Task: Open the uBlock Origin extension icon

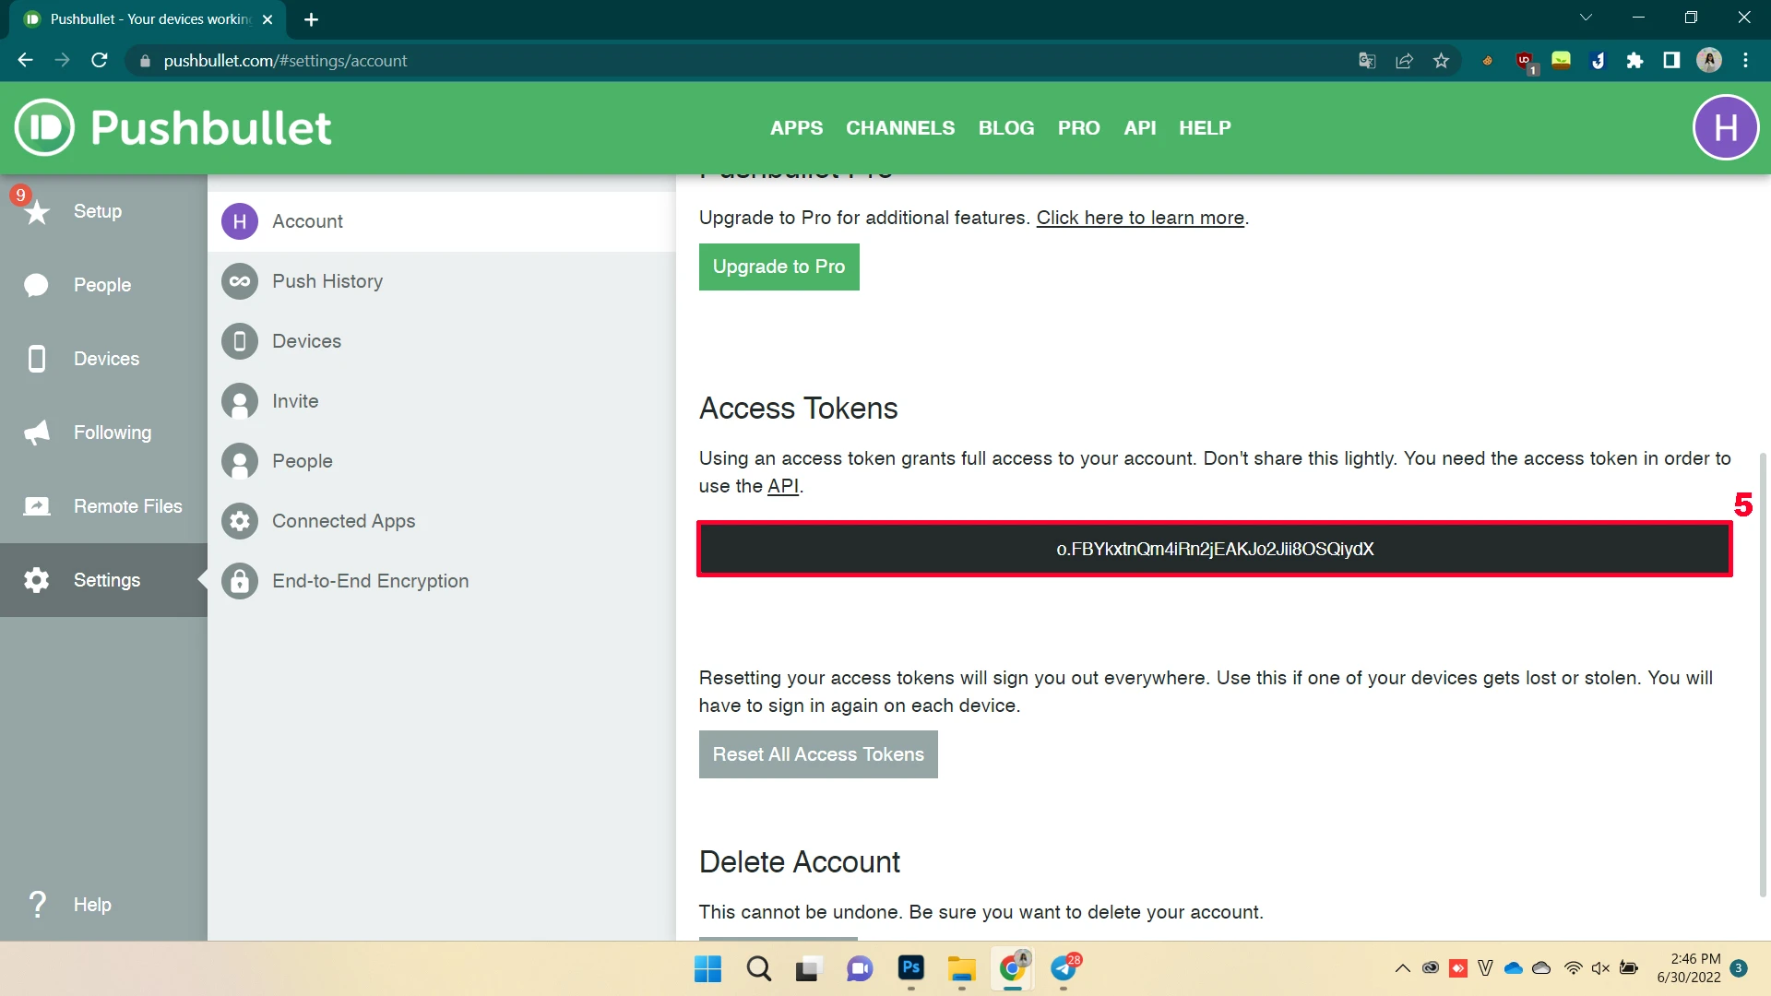Action: click(1525, 62)
